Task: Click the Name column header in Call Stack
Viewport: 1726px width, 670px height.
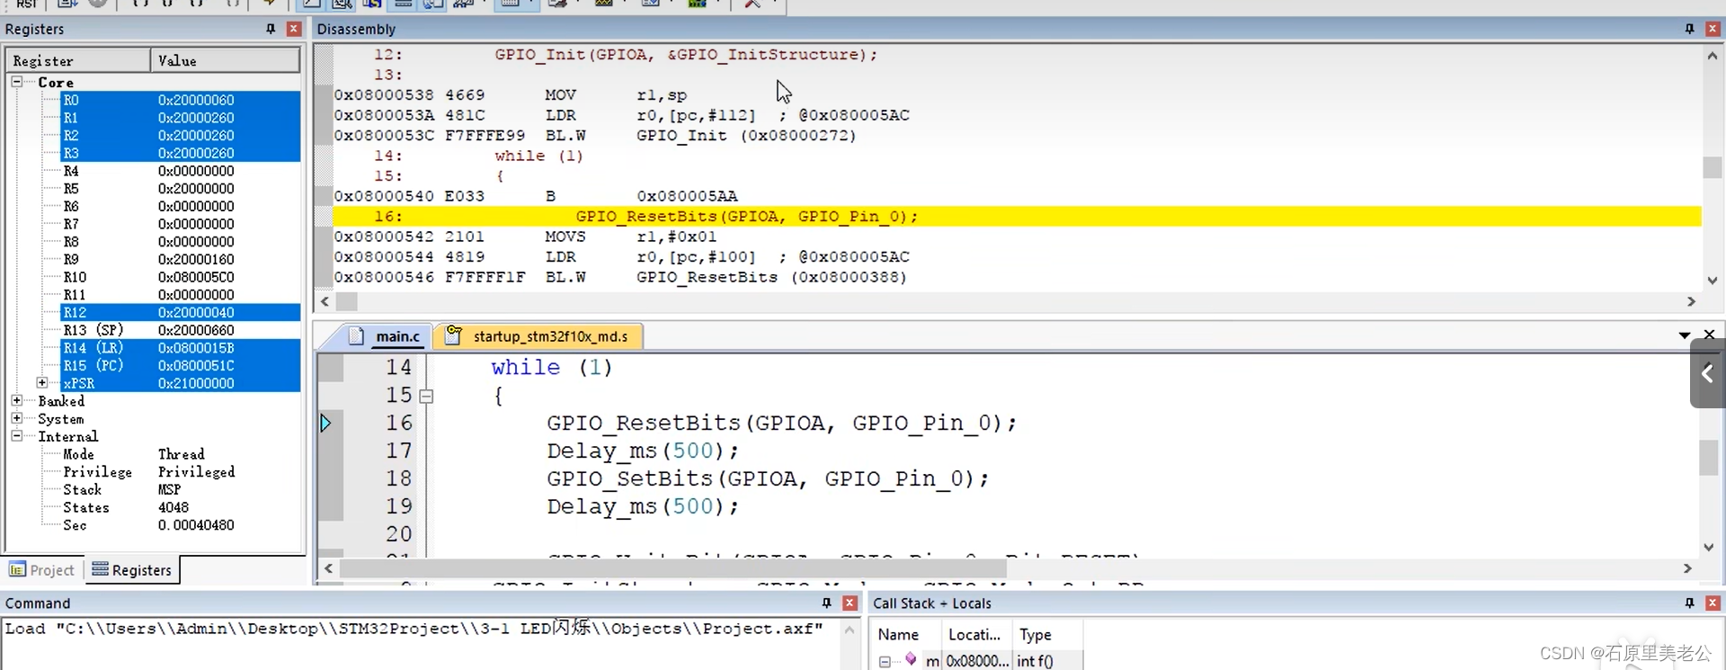Action: pyautogui.click(x=906, y=635)
